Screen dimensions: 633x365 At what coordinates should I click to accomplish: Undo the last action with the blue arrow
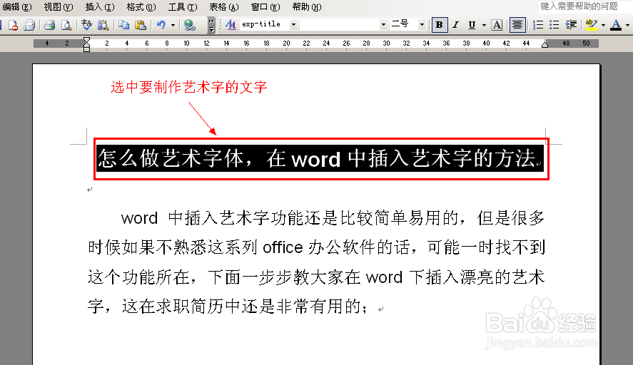click(x=161, y=25)
